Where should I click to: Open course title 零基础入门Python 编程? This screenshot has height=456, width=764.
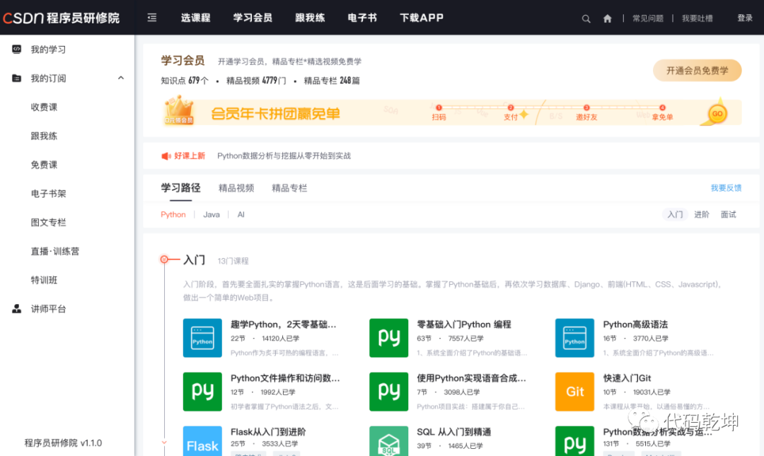pyautogui.click(x=464, y=325)
